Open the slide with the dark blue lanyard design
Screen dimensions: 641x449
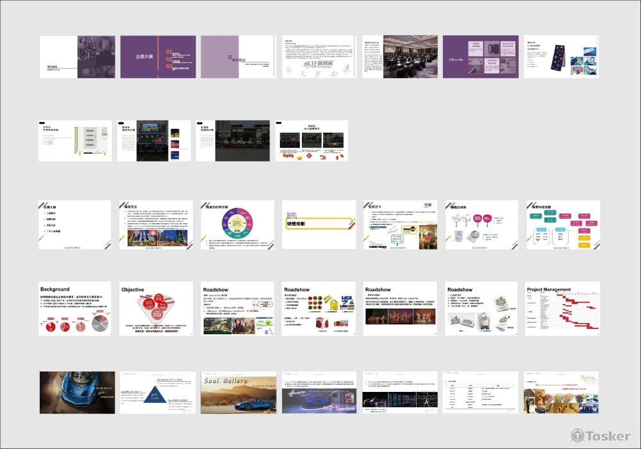(562, 57)
